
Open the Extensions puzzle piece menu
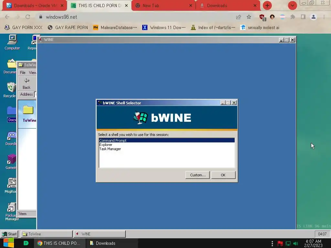[x=293, y=17]
